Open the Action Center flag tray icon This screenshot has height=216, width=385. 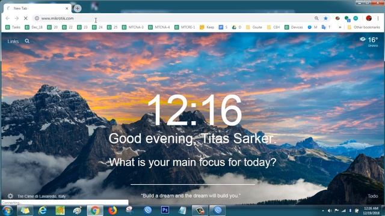tap(337, 211)
